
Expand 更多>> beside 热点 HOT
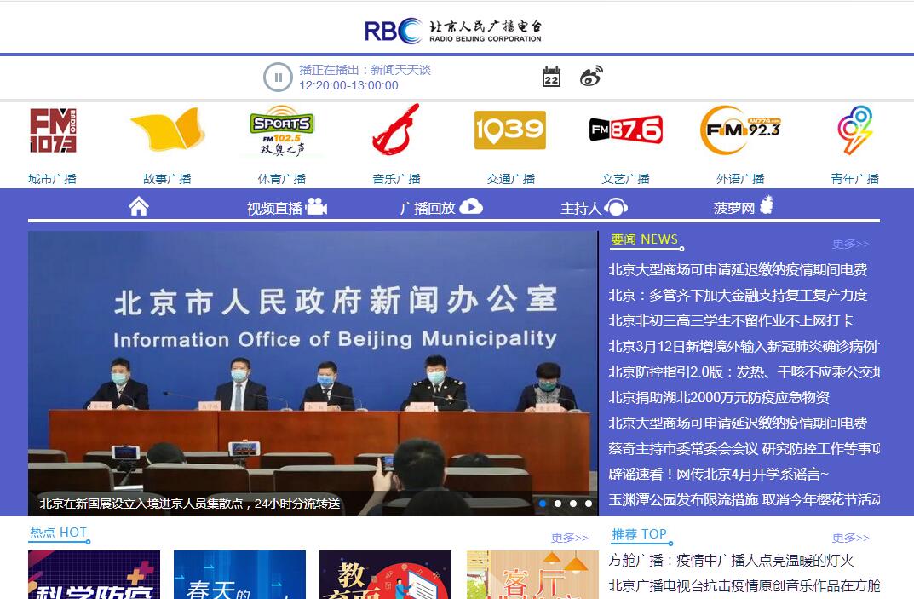pyautogui.click(x=569, y=538)
